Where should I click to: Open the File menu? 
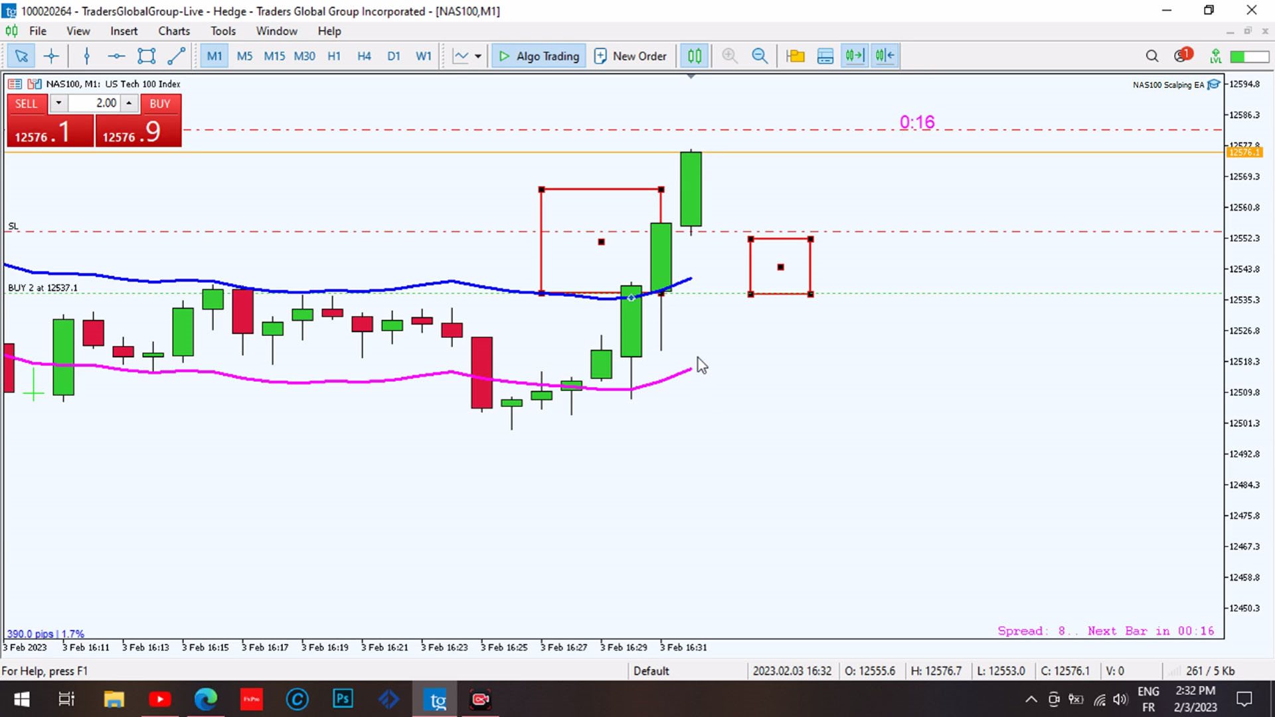click(38, 31)
